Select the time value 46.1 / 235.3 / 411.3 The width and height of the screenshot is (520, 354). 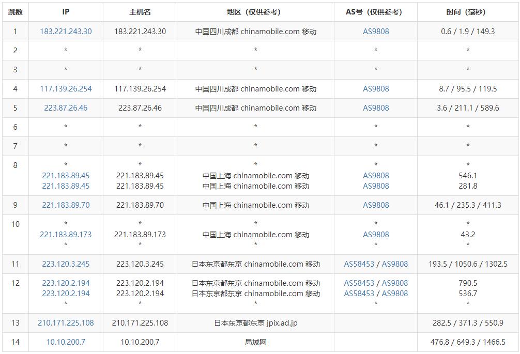tap(468, 205)
